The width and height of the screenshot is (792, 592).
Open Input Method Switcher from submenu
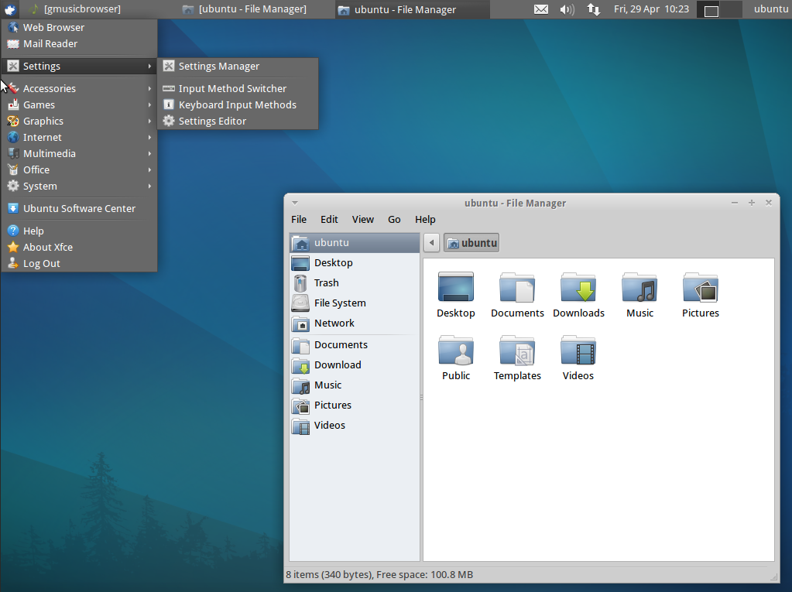click(238, 88)
